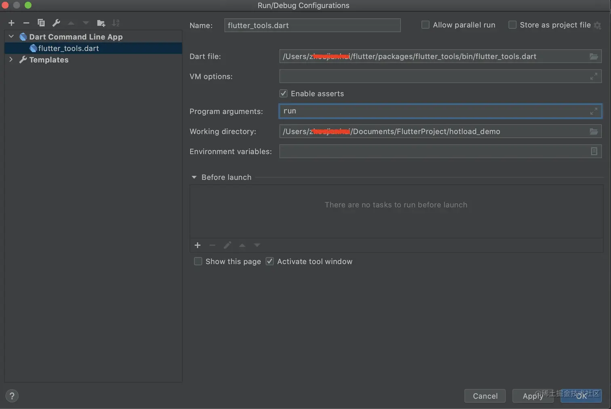
Task: Uncheck Activate tool window
Action: (270, 261)
